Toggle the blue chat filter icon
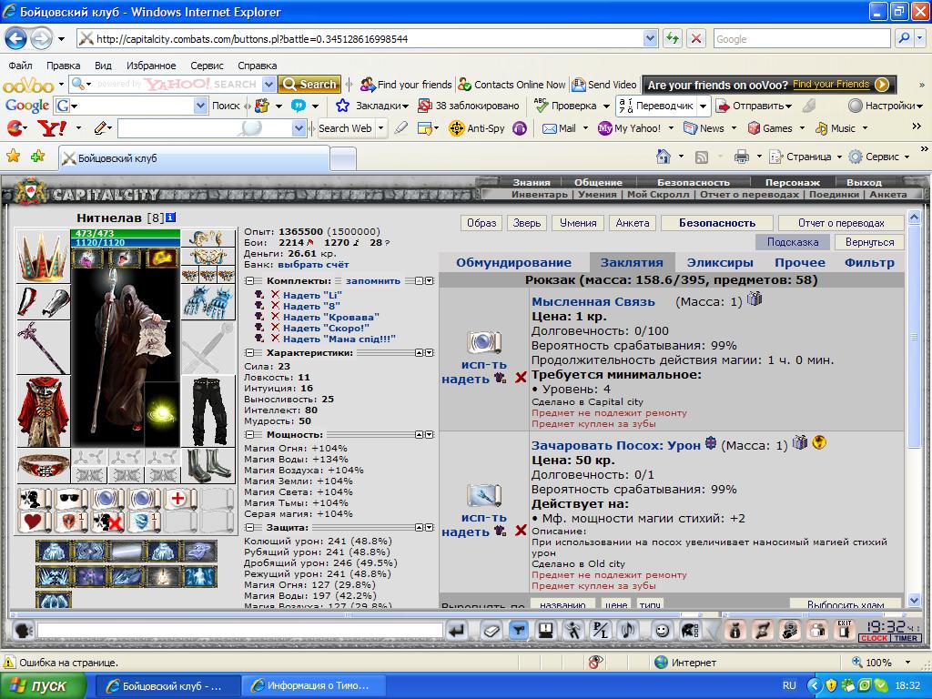This screenshot has height=699, width=932. (x=519, y=630)
